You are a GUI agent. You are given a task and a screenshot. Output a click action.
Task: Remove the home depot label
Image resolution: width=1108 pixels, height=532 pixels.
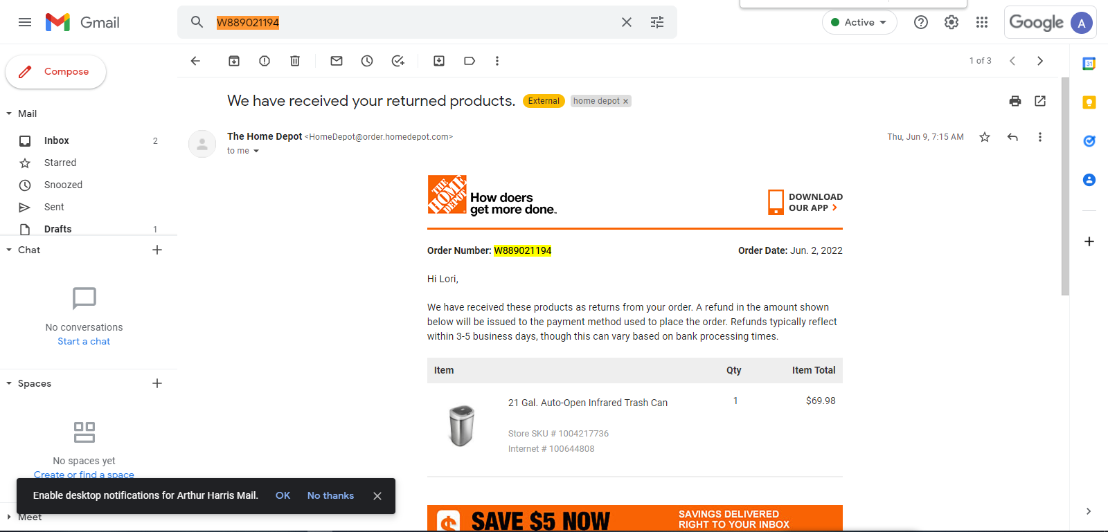pos(625,101)
